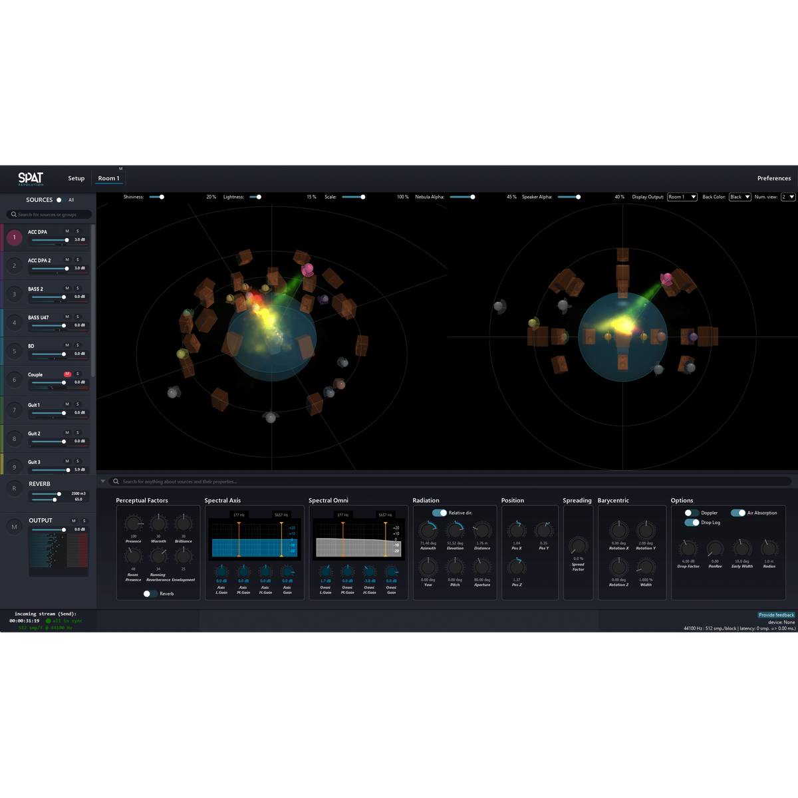Select source number 1 circle
This screenshot has height=798, width=798.
coord(14,237)
